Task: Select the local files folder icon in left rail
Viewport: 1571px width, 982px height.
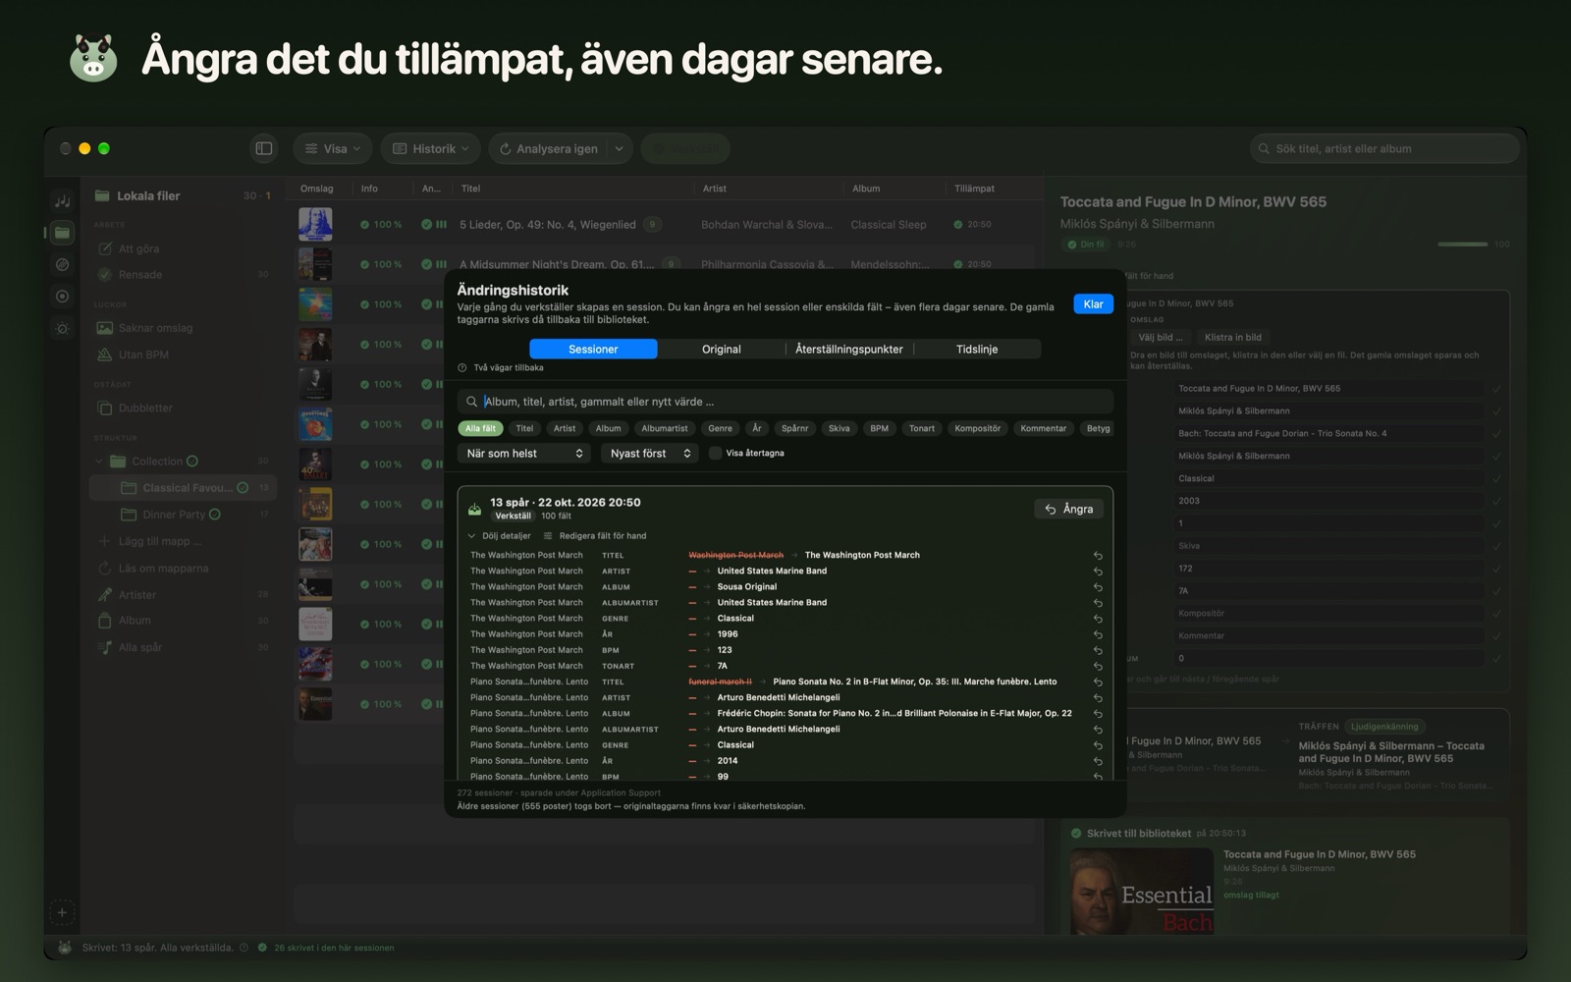Action: (x=62, y=233)
